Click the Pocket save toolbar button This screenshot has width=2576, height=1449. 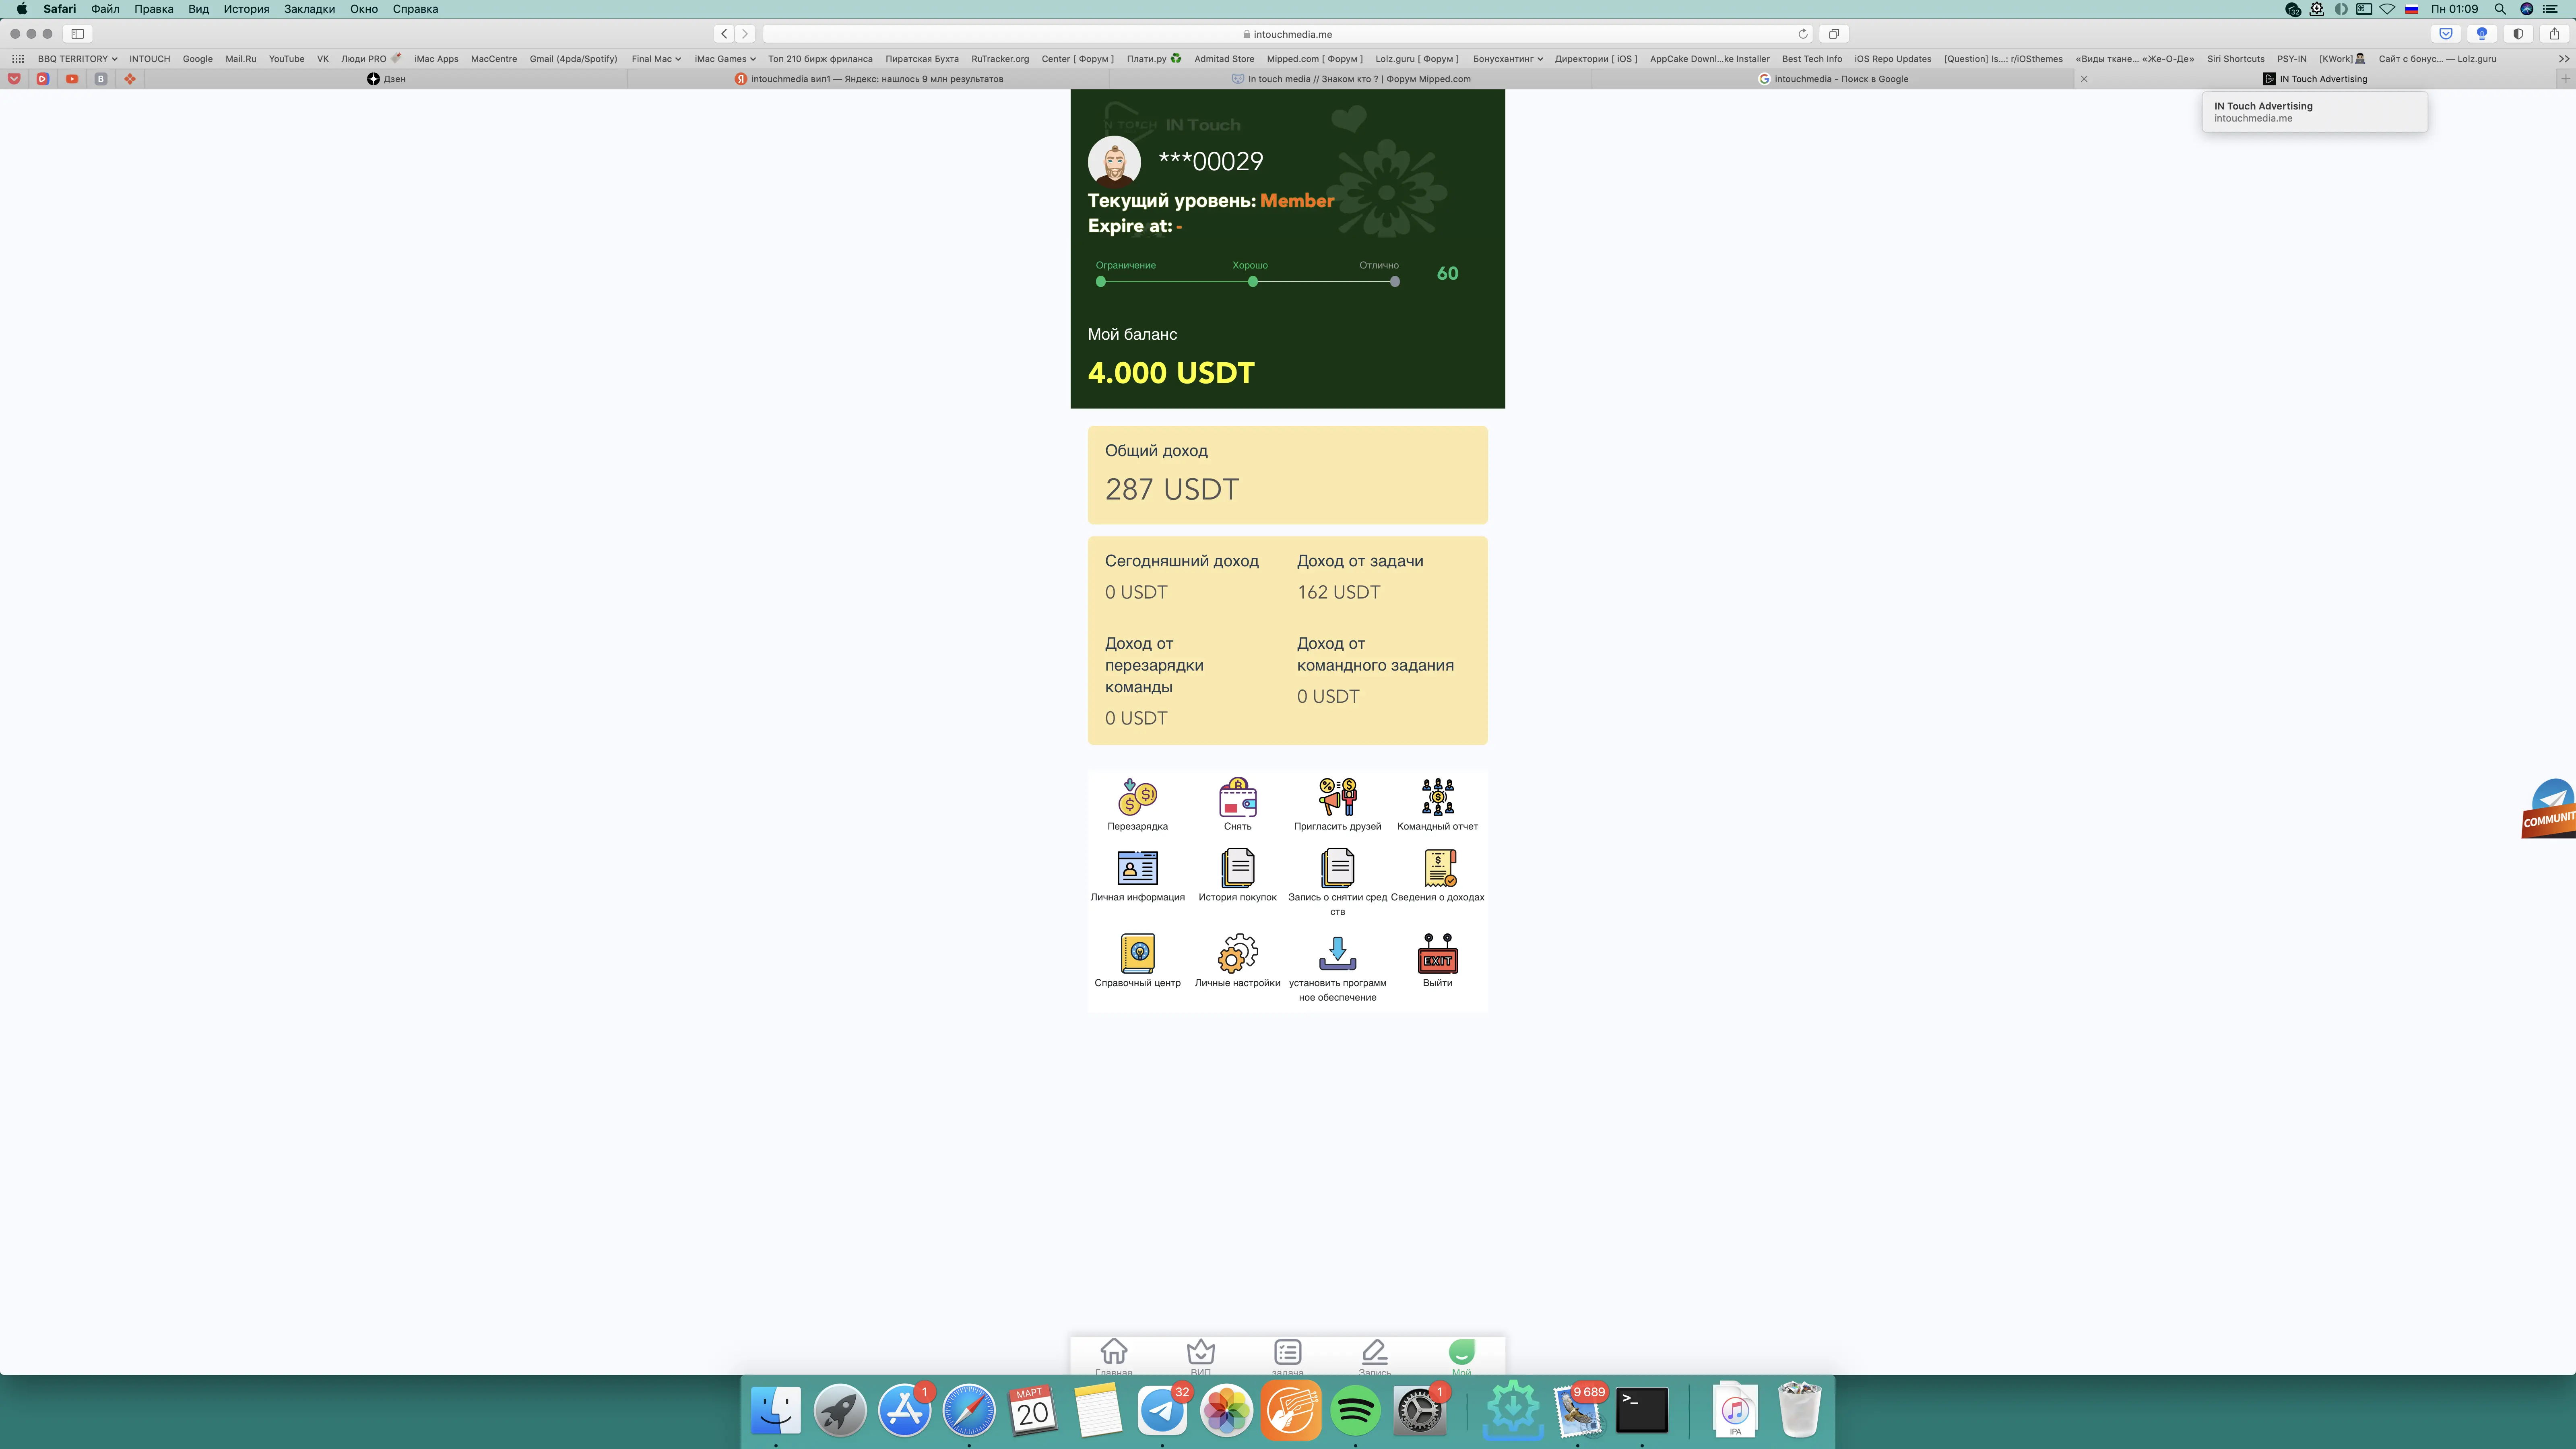(x=2446, y=34)
